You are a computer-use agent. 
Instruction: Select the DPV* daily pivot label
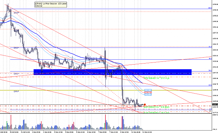click(16, 91)
